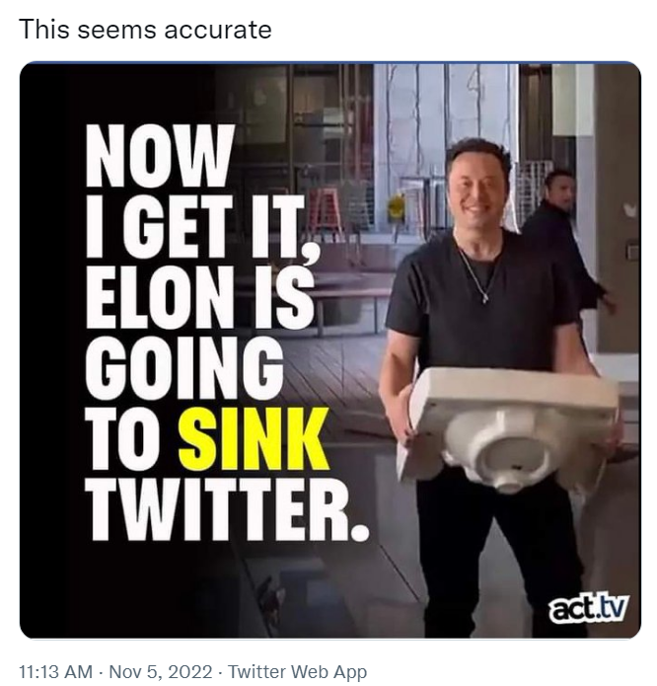Click the person walking in the background
The image size is (657, 686).
point(562,237)
